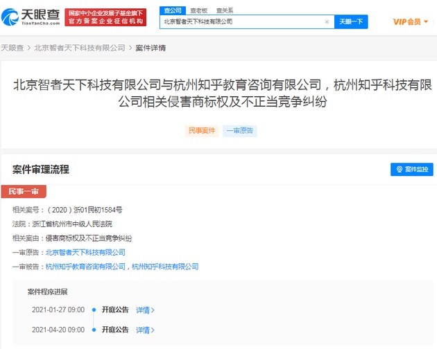Image resolution: width=437 pixels, height=349 pixels.
Task: Open plaintiff 北京智者天下科技有限公司 link
Action: pyautogui.click(x=85, y=253)
